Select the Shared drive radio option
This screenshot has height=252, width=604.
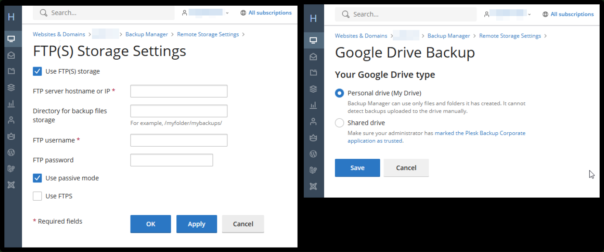pos(340,123)
